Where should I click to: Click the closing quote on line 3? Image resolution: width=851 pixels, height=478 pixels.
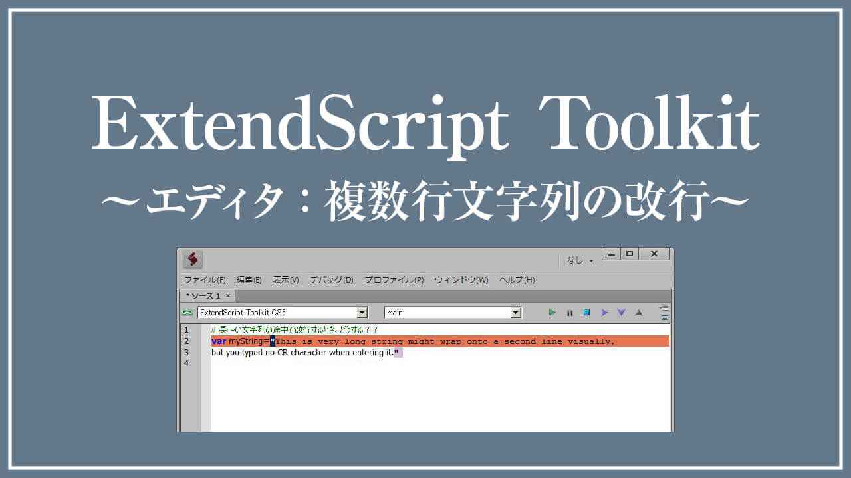(398, 353)
